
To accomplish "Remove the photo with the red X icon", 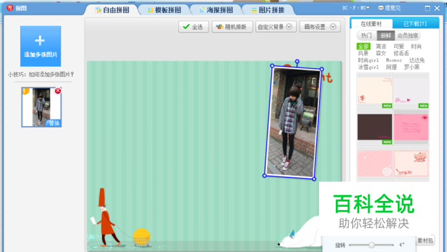I will pos(58,91).
